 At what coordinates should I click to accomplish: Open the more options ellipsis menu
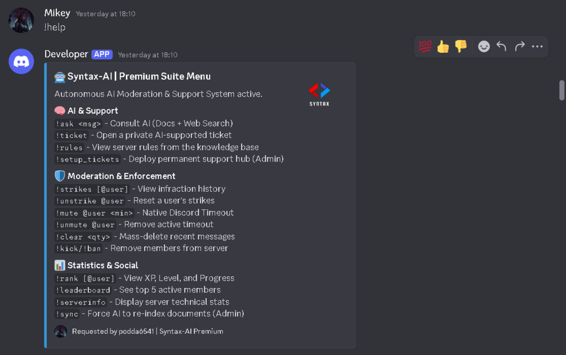point(537,47)
